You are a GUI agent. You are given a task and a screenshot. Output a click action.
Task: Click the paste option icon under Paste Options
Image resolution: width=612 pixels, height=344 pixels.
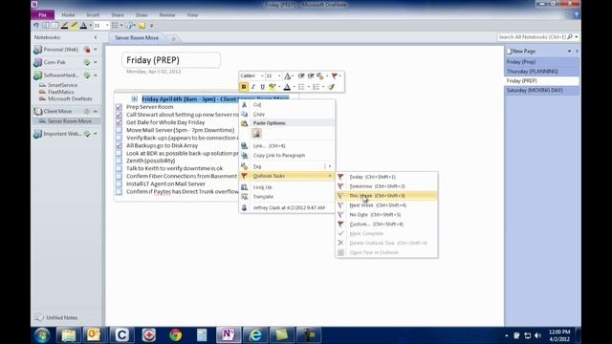click(x=256, y=134)
